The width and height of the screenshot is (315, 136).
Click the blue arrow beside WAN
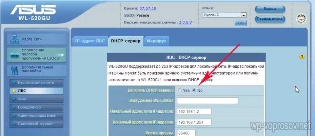pyautogui.click(x=14, y=99)
